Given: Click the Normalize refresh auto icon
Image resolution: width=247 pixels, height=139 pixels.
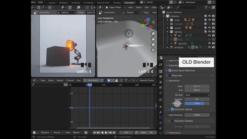Looking at the screenshot, I should click(102, 80).
